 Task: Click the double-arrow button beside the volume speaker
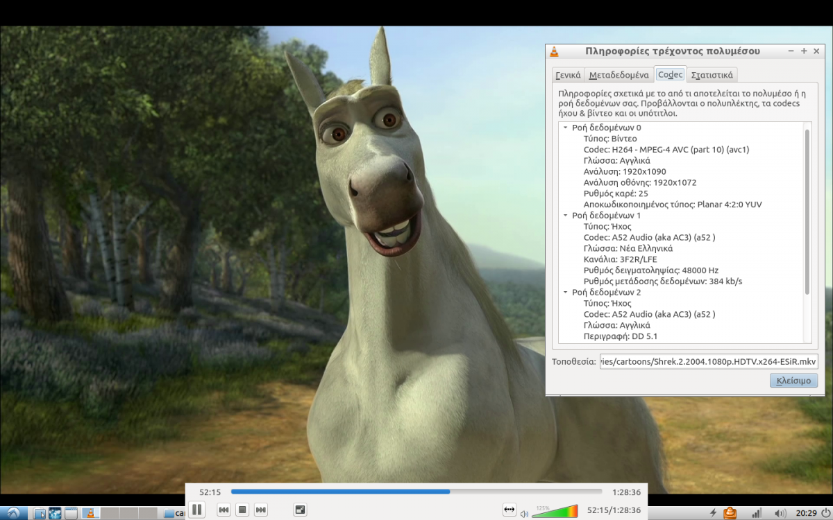coord(510,510)
